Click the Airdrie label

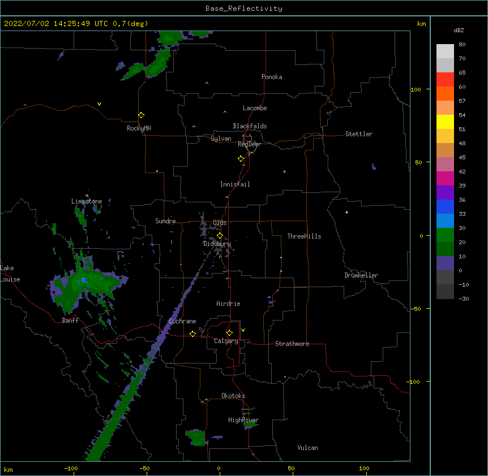[228, 304]
